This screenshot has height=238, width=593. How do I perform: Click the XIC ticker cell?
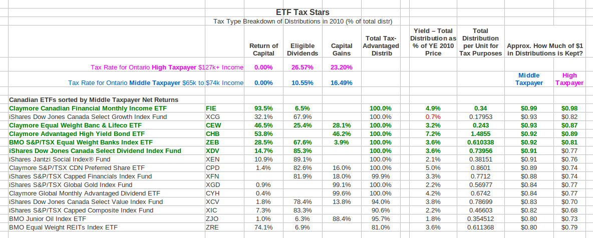pyautogui.click(x=211, y=210)
